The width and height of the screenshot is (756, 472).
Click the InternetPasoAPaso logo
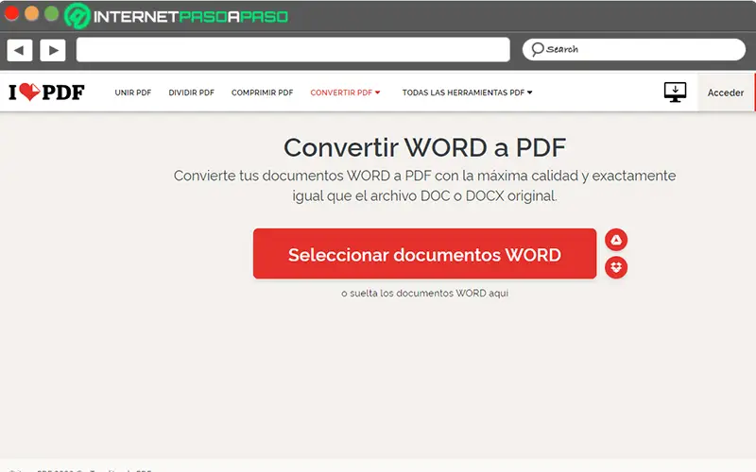point(176,16)
